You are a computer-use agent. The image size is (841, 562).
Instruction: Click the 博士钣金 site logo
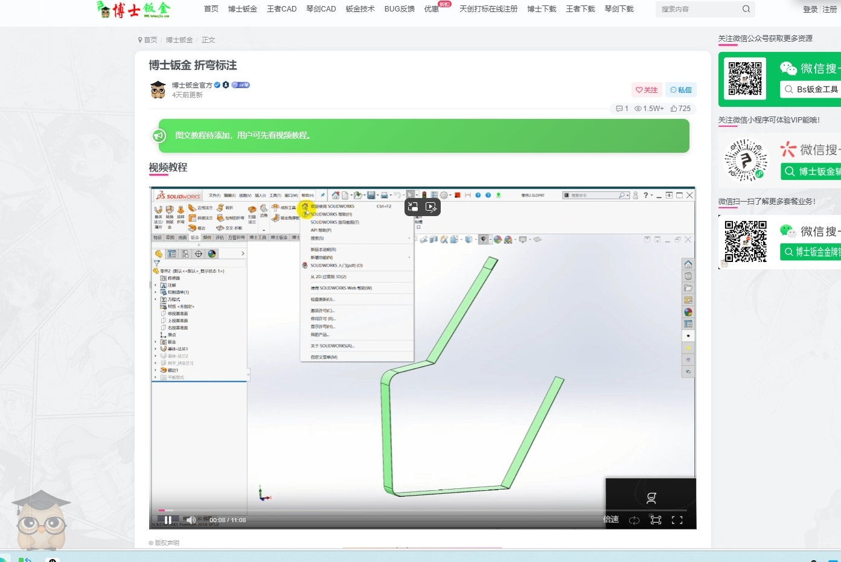pos(134,9)
